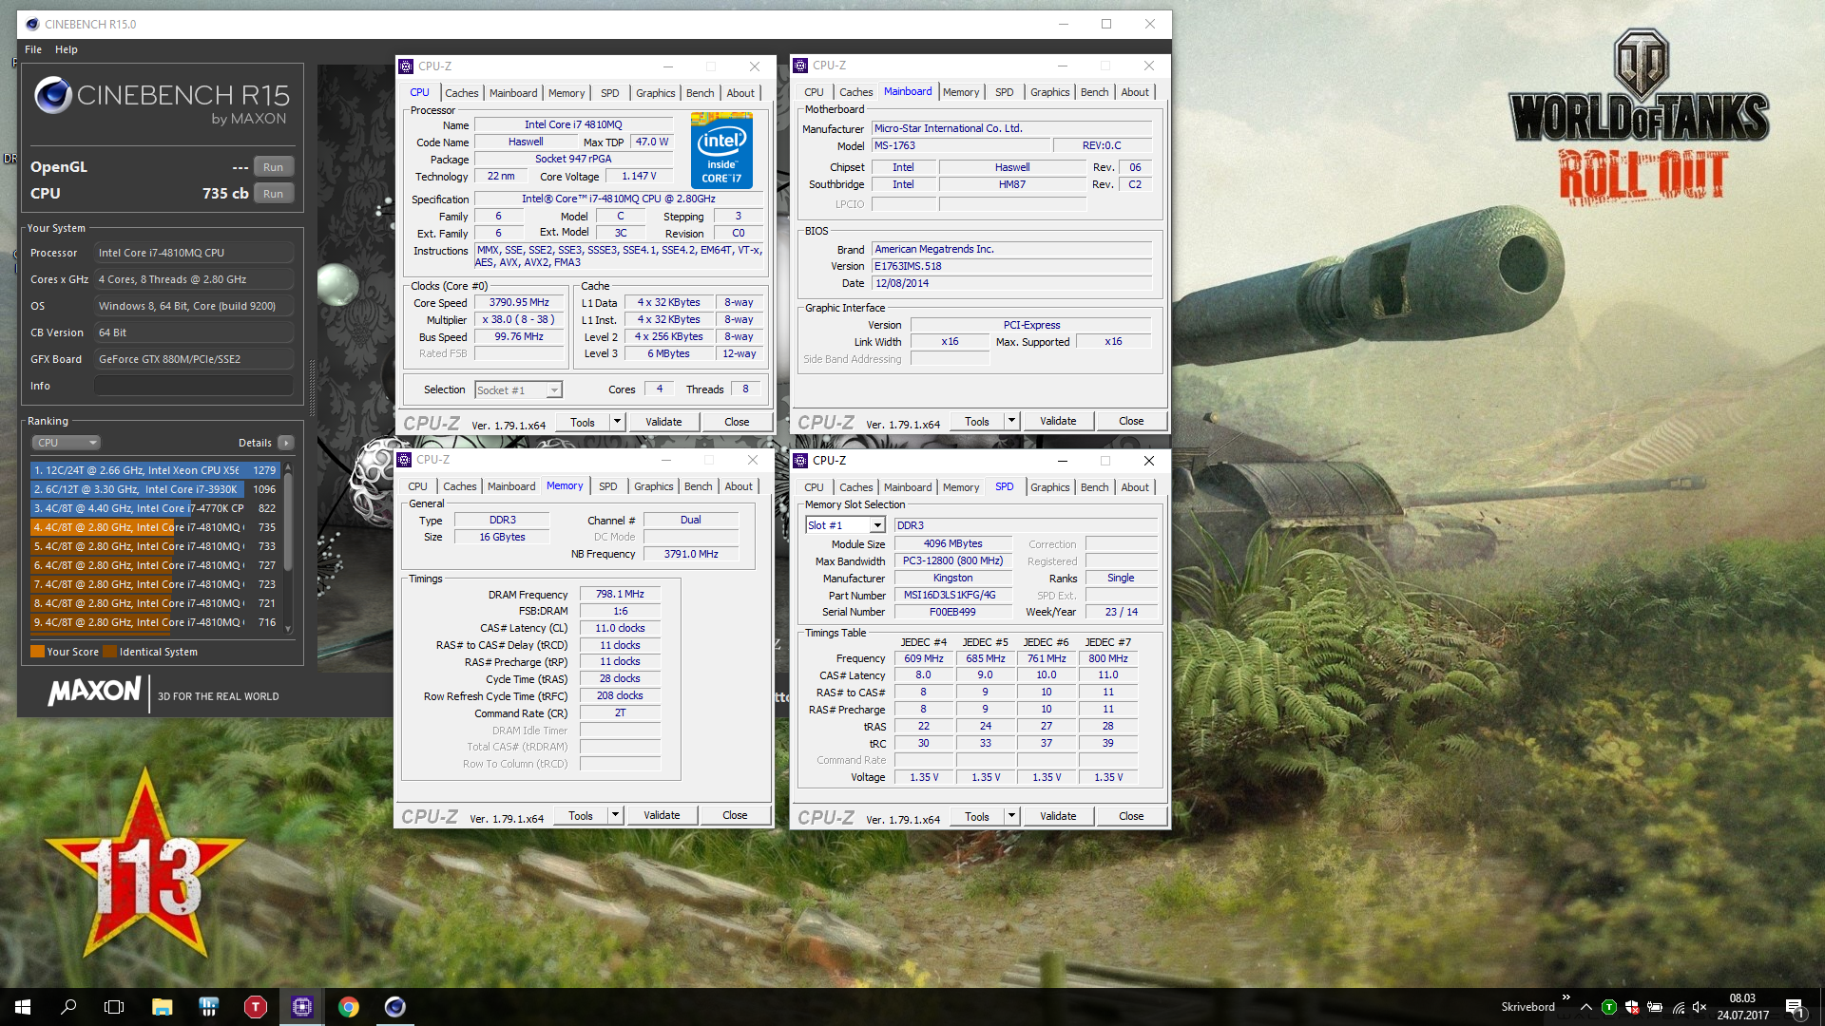
Task: Expand the Skrivebord toolbar double arrow
Action: pos(1566,997)
